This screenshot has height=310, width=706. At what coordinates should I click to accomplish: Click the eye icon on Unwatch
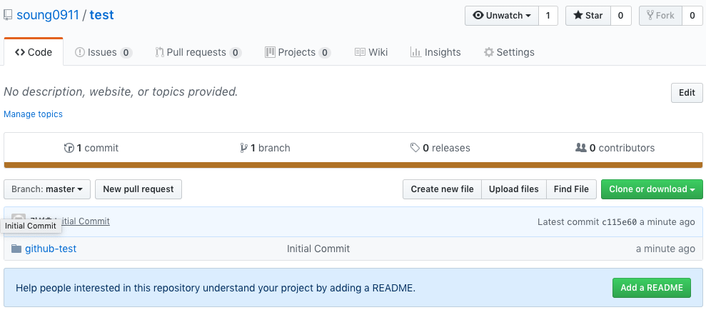tap(478, 15)
